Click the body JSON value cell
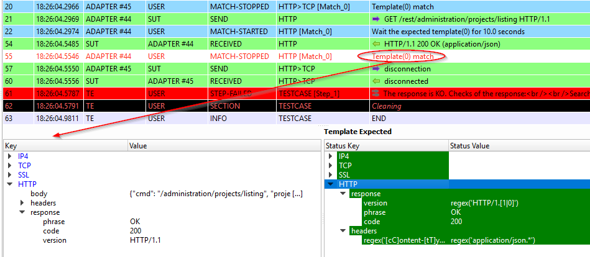This screenshot has width=590, height=257. click(216, 194)
